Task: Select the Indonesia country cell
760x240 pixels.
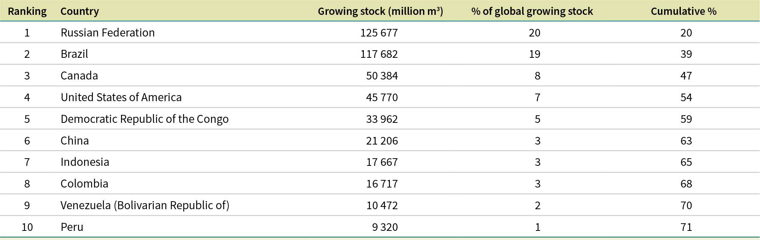Action: click(85, 162)
